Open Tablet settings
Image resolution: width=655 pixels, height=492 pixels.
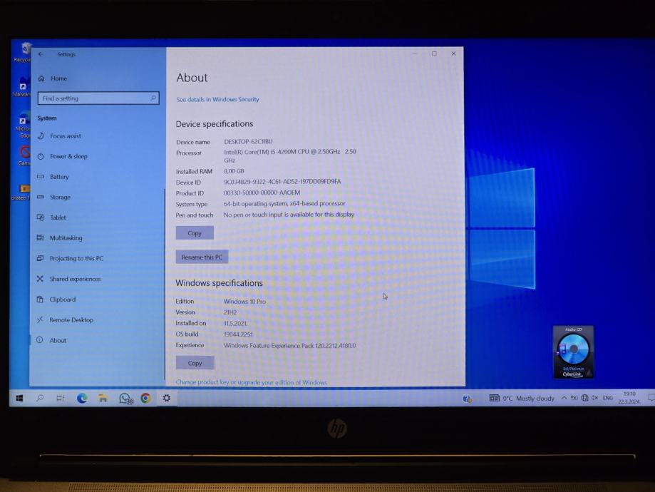(58, 217)
